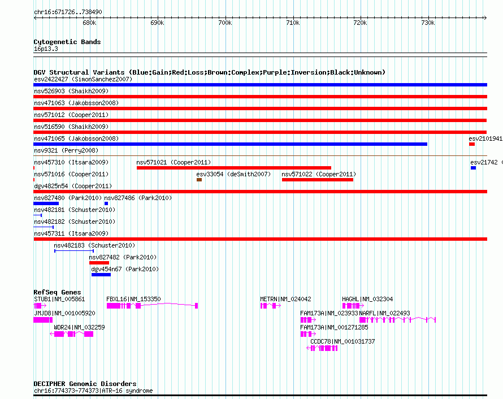Click the blue gain bar of dgv454n67
Screen dimensions: 503x399
pos(101,275)
